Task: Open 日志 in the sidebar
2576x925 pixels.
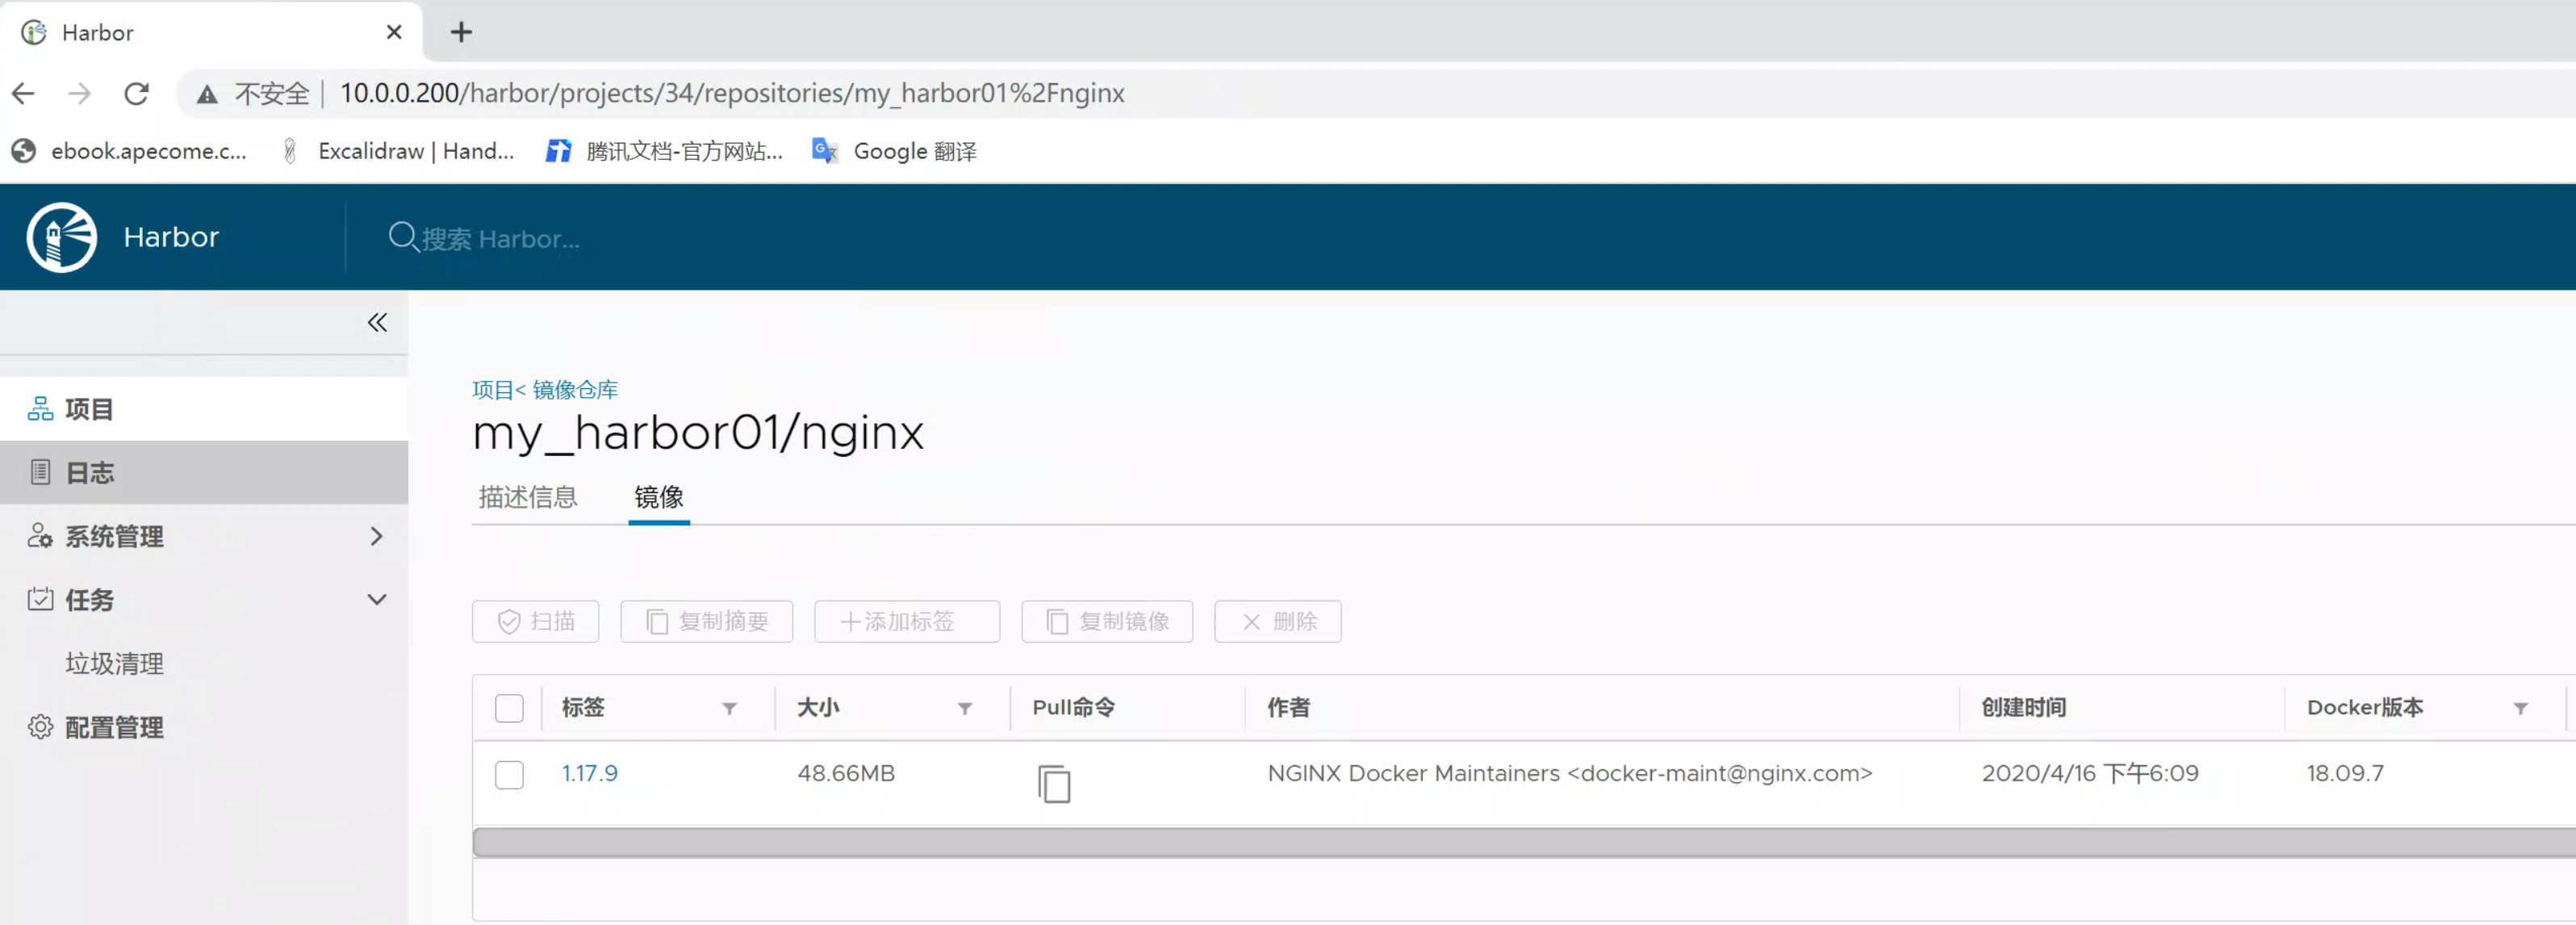Action: tap(90, 472)
